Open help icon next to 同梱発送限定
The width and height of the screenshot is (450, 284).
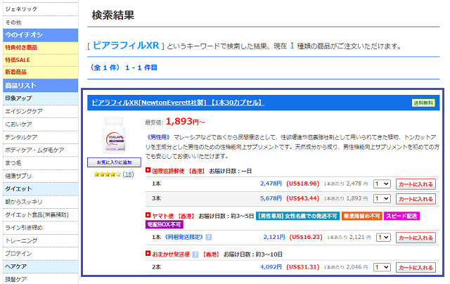point(209,237)
